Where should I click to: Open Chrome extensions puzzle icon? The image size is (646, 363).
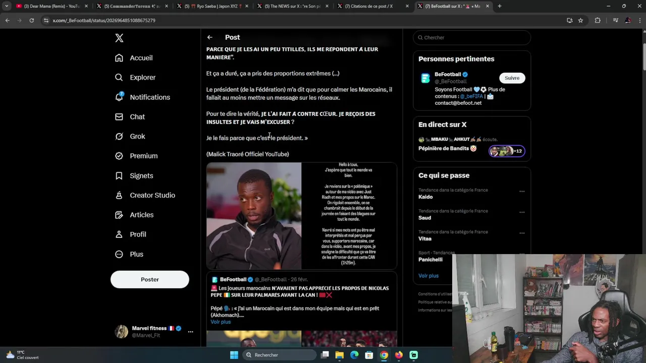point(598,21)
